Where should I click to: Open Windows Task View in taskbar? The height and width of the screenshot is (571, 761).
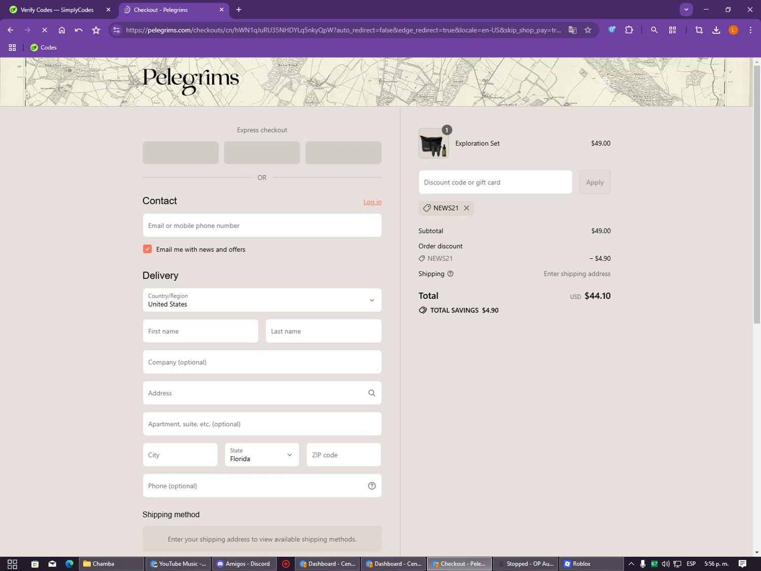[x=12, y=564]
